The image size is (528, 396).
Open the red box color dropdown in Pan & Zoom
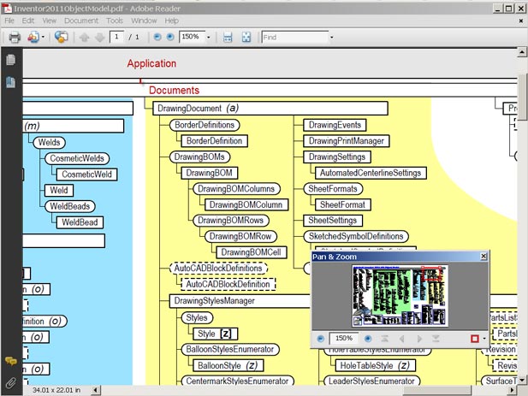(x=484, y=339)
